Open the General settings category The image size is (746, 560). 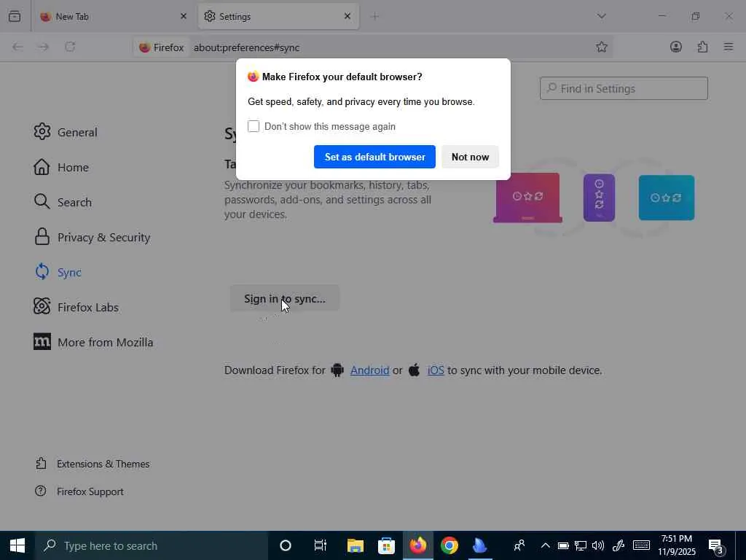(66, 132)
